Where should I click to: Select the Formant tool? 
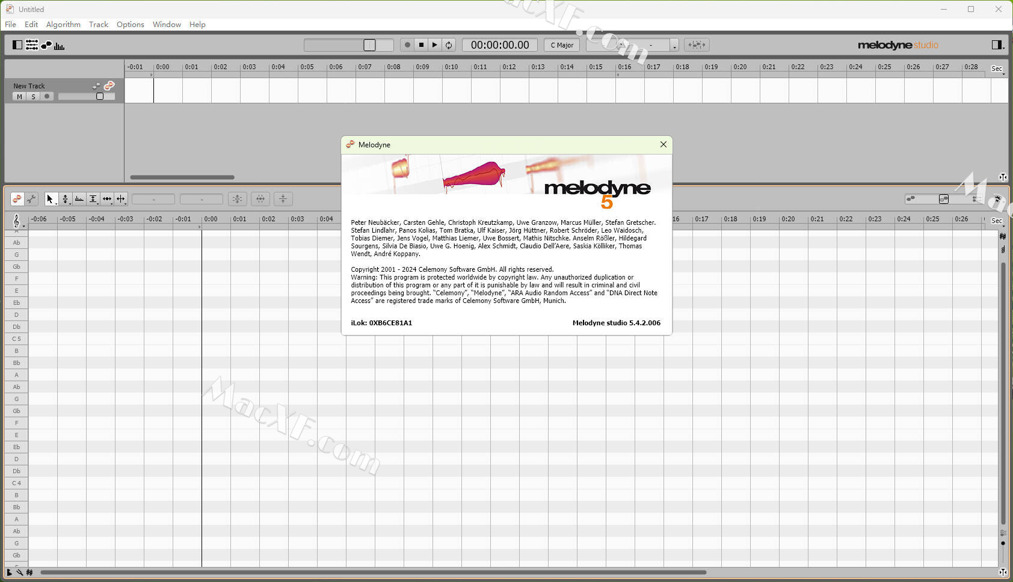(79, 199)
